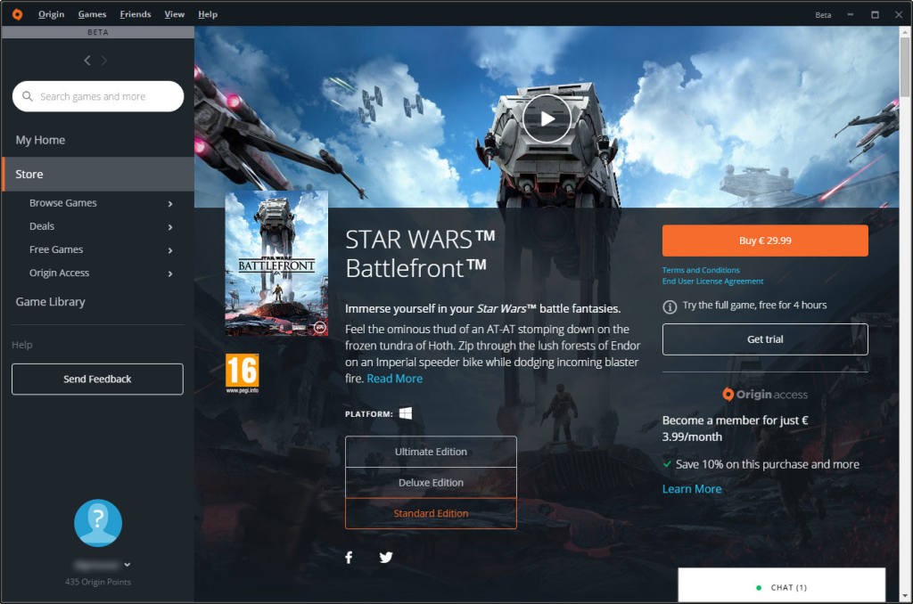This screenshot has width=913, height=604.
Task: Click the Get trial button
Action: coord(764,339)
